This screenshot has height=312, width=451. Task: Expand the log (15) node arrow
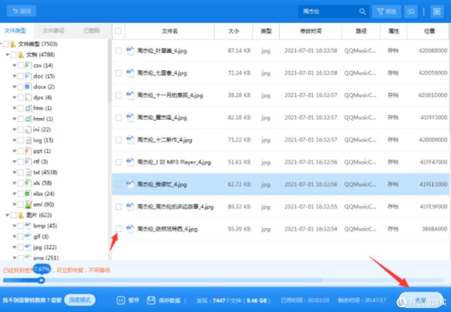point(14,140)
